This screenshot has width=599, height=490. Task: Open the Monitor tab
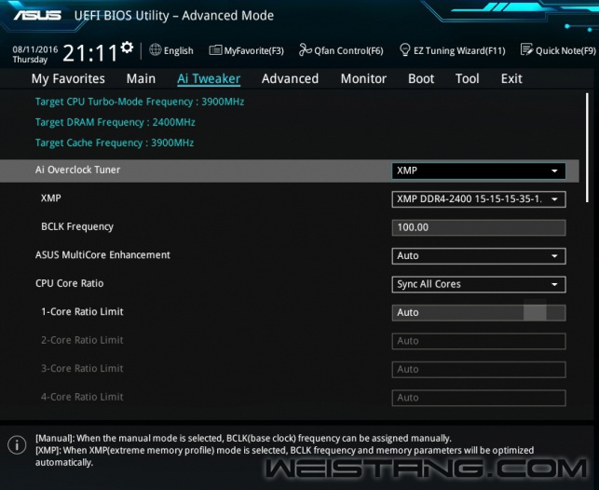click(363, 78)
